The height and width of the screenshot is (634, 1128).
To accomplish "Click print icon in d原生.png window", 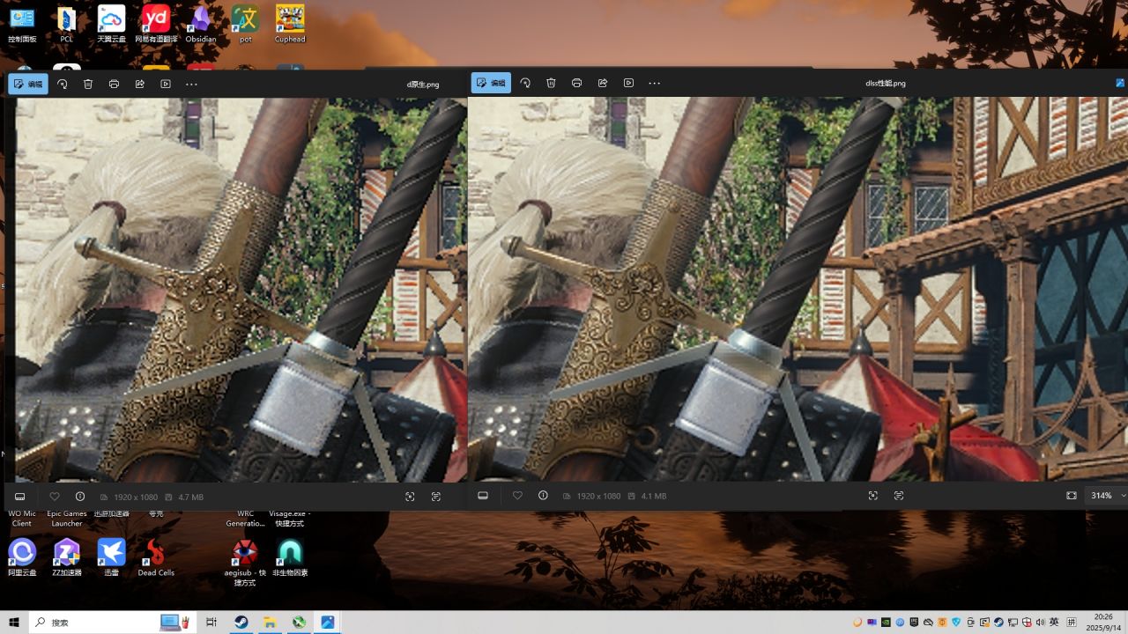I will pyautogui.click(x=114, y=84).
